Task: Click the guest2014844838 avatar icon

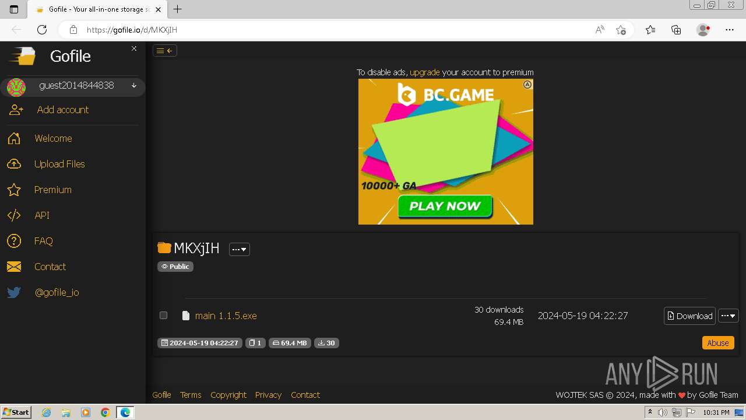Action: tap(16, 87)
